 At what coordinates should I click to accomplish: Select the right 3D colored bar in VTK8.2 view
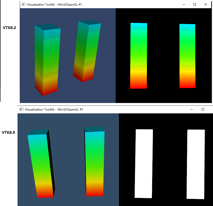[x=87, y=51]
